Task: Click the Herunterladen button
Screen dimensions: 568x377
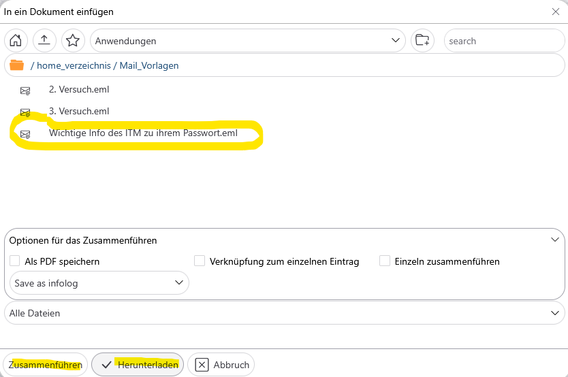Action: 138,365
